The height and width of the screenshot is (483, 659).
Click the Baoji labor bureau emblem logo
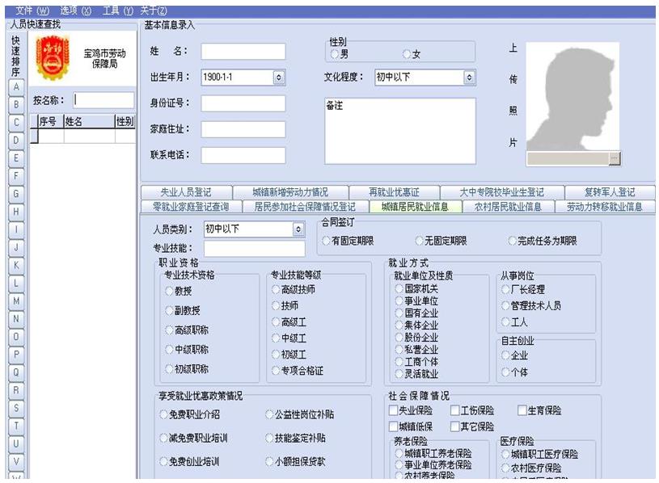53,58
